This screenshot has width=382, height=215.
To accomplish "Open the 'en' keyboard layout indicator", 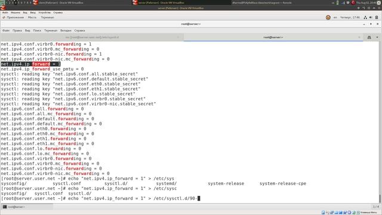I will (335, 17).
